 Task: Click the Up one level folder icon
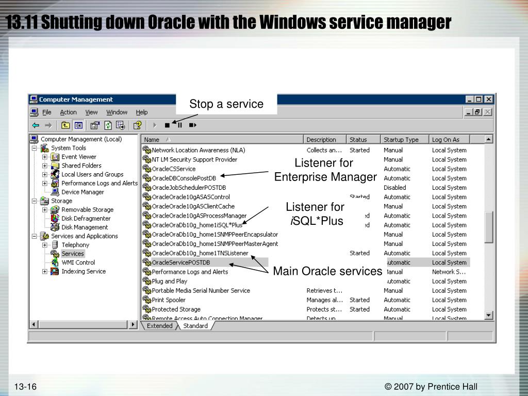tap(65, 125)
